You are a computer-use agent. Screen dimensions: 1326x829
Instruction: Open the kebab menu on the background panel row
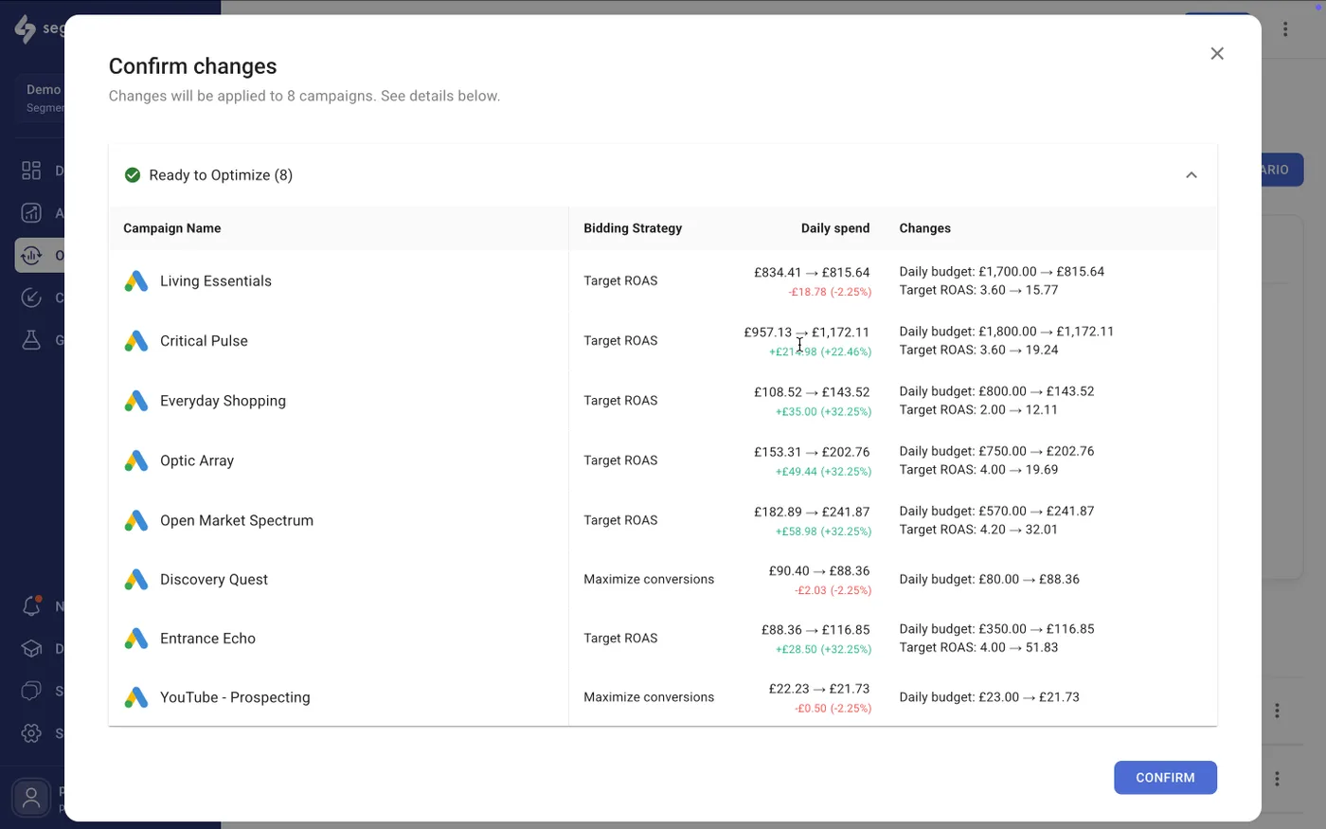pos(1277,709)
